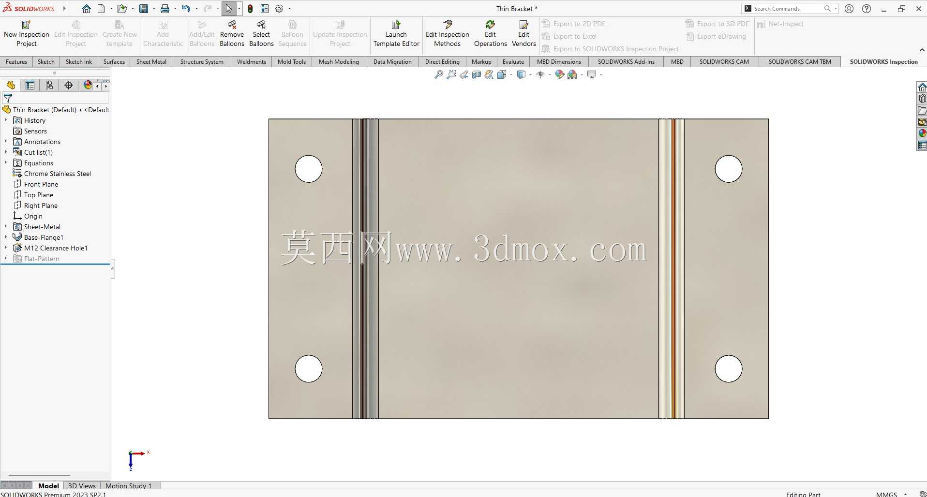Create a new document via the New icon
927x497 pixels.
(101, 9)
